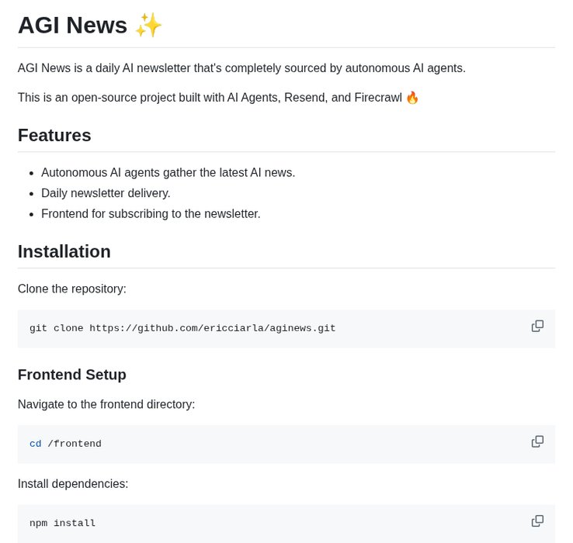Click the 'Frontend for subscribing' bullet item
The width and height of the screenshot is (573, 543).
point(151,214)
